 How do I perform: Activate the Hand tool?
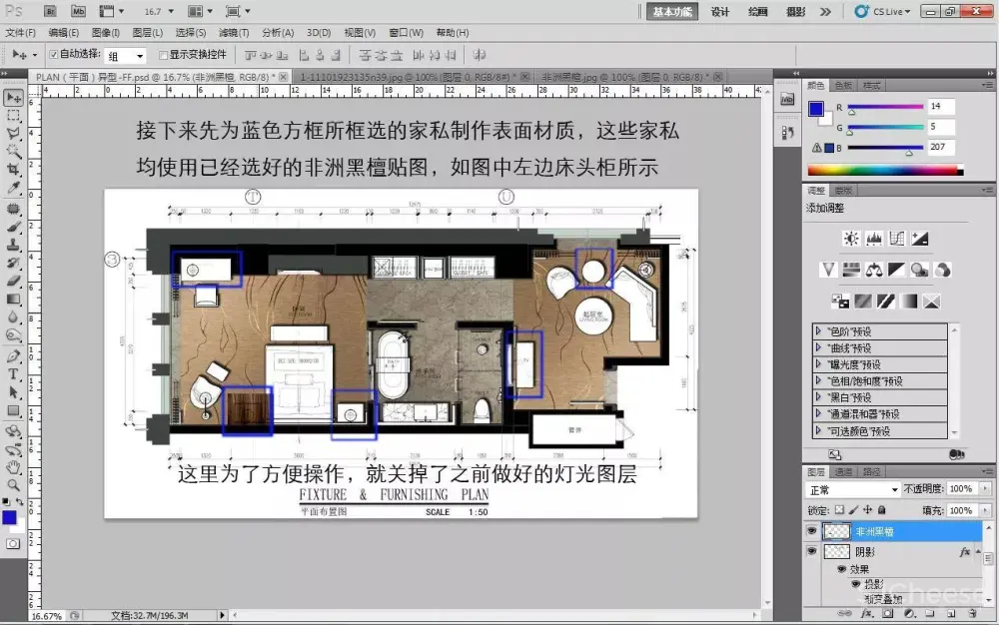click(x=14, y=466)
